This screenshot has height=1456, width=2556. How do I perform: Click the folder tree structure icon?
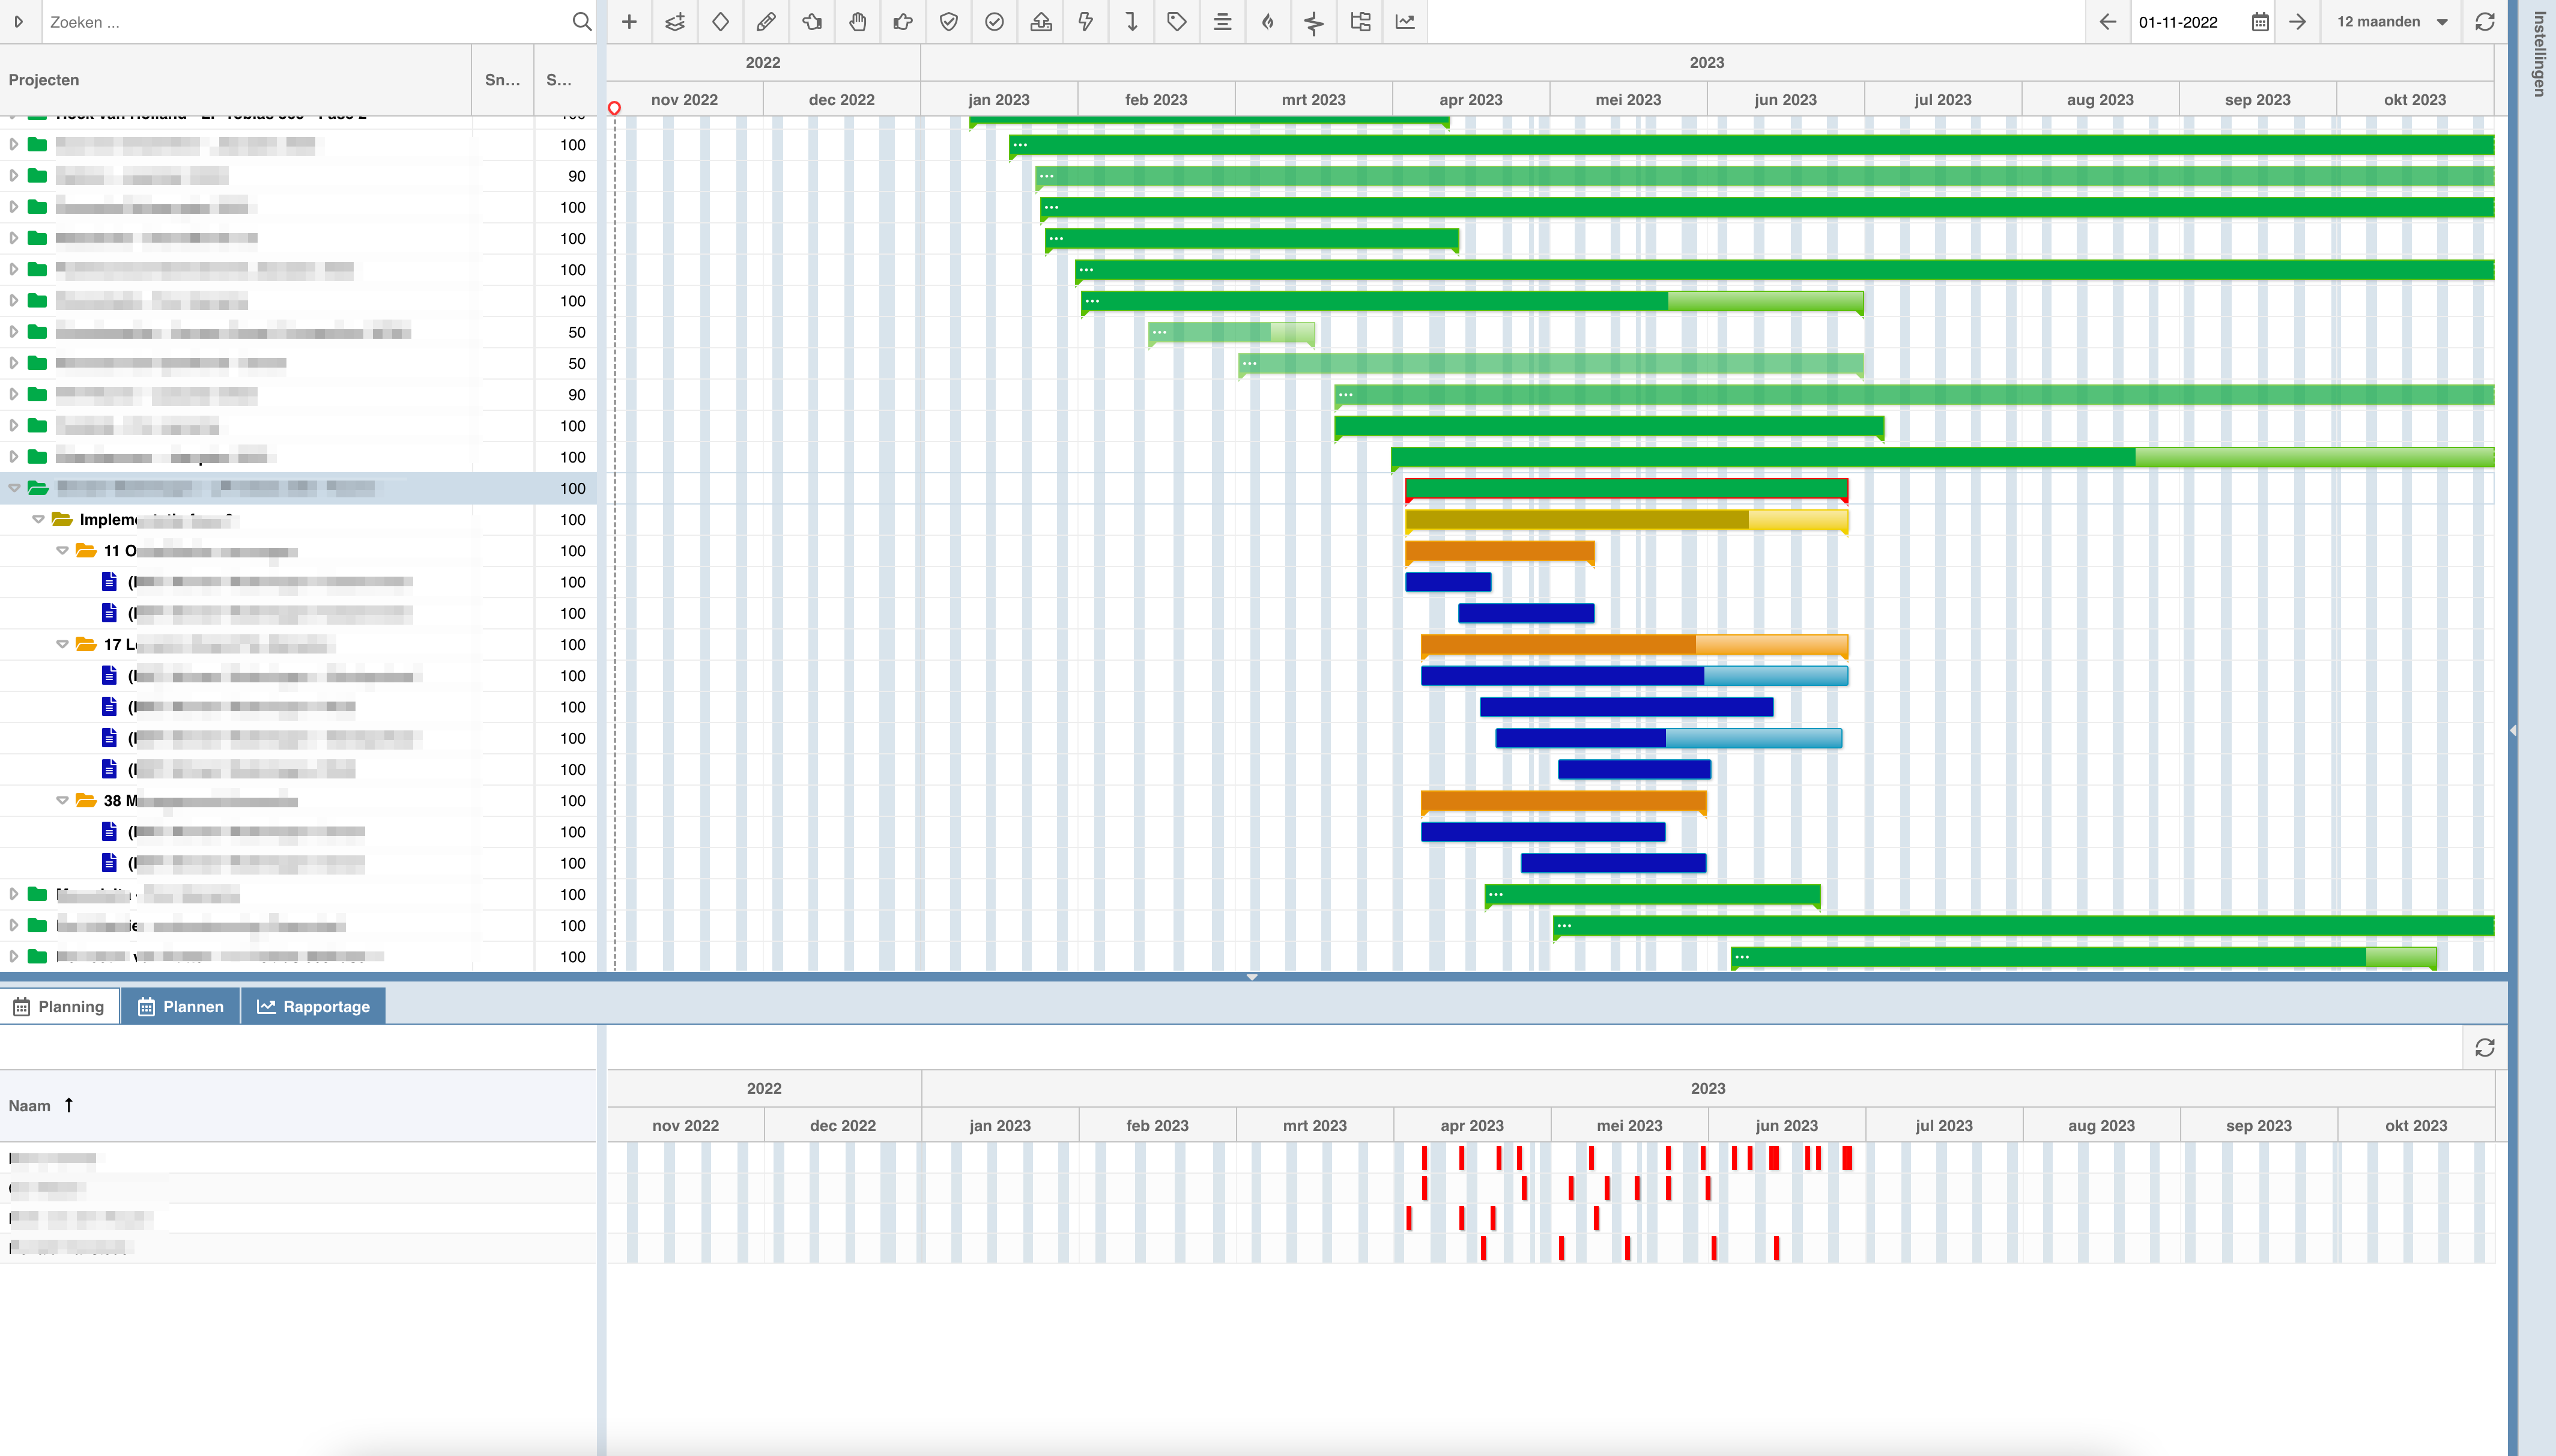pyautogui.click(x=1360, y=22)
